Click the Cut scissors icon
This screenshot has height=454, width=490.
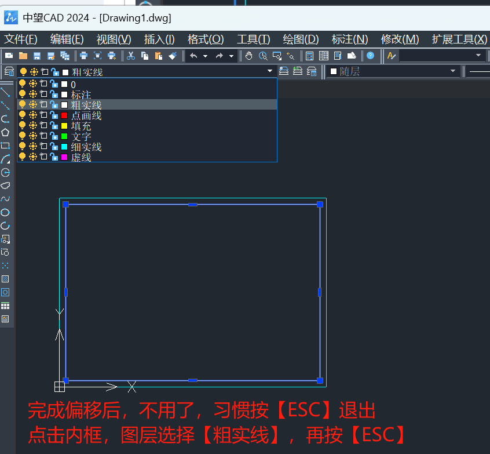point(131,56)
